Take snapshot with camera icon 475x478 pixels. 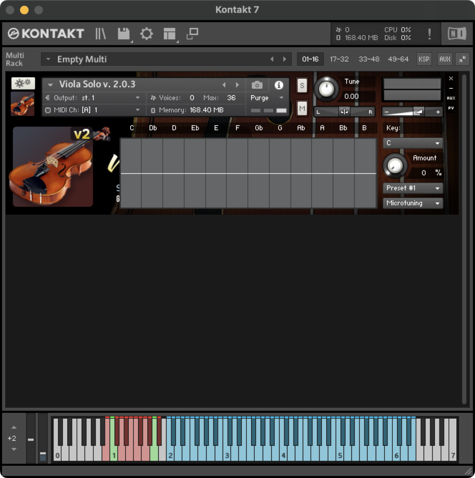(x=257, y=85)
